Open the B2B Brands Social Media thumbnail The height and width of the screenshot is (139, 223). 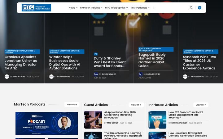(x=157, y=120)
